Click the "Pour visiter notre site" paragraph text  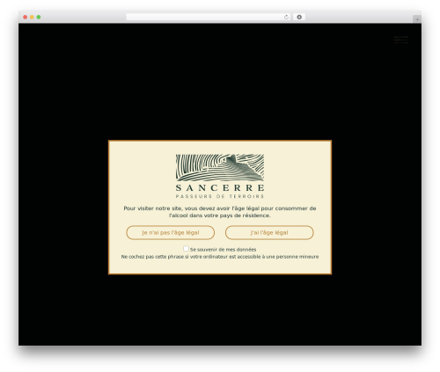click(x=220, y=212)
